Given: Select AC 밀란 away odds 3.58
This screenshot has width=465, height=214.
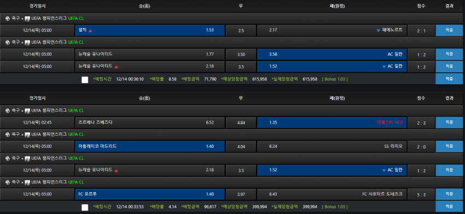Looking at the screenshot, I should [332, 54].
